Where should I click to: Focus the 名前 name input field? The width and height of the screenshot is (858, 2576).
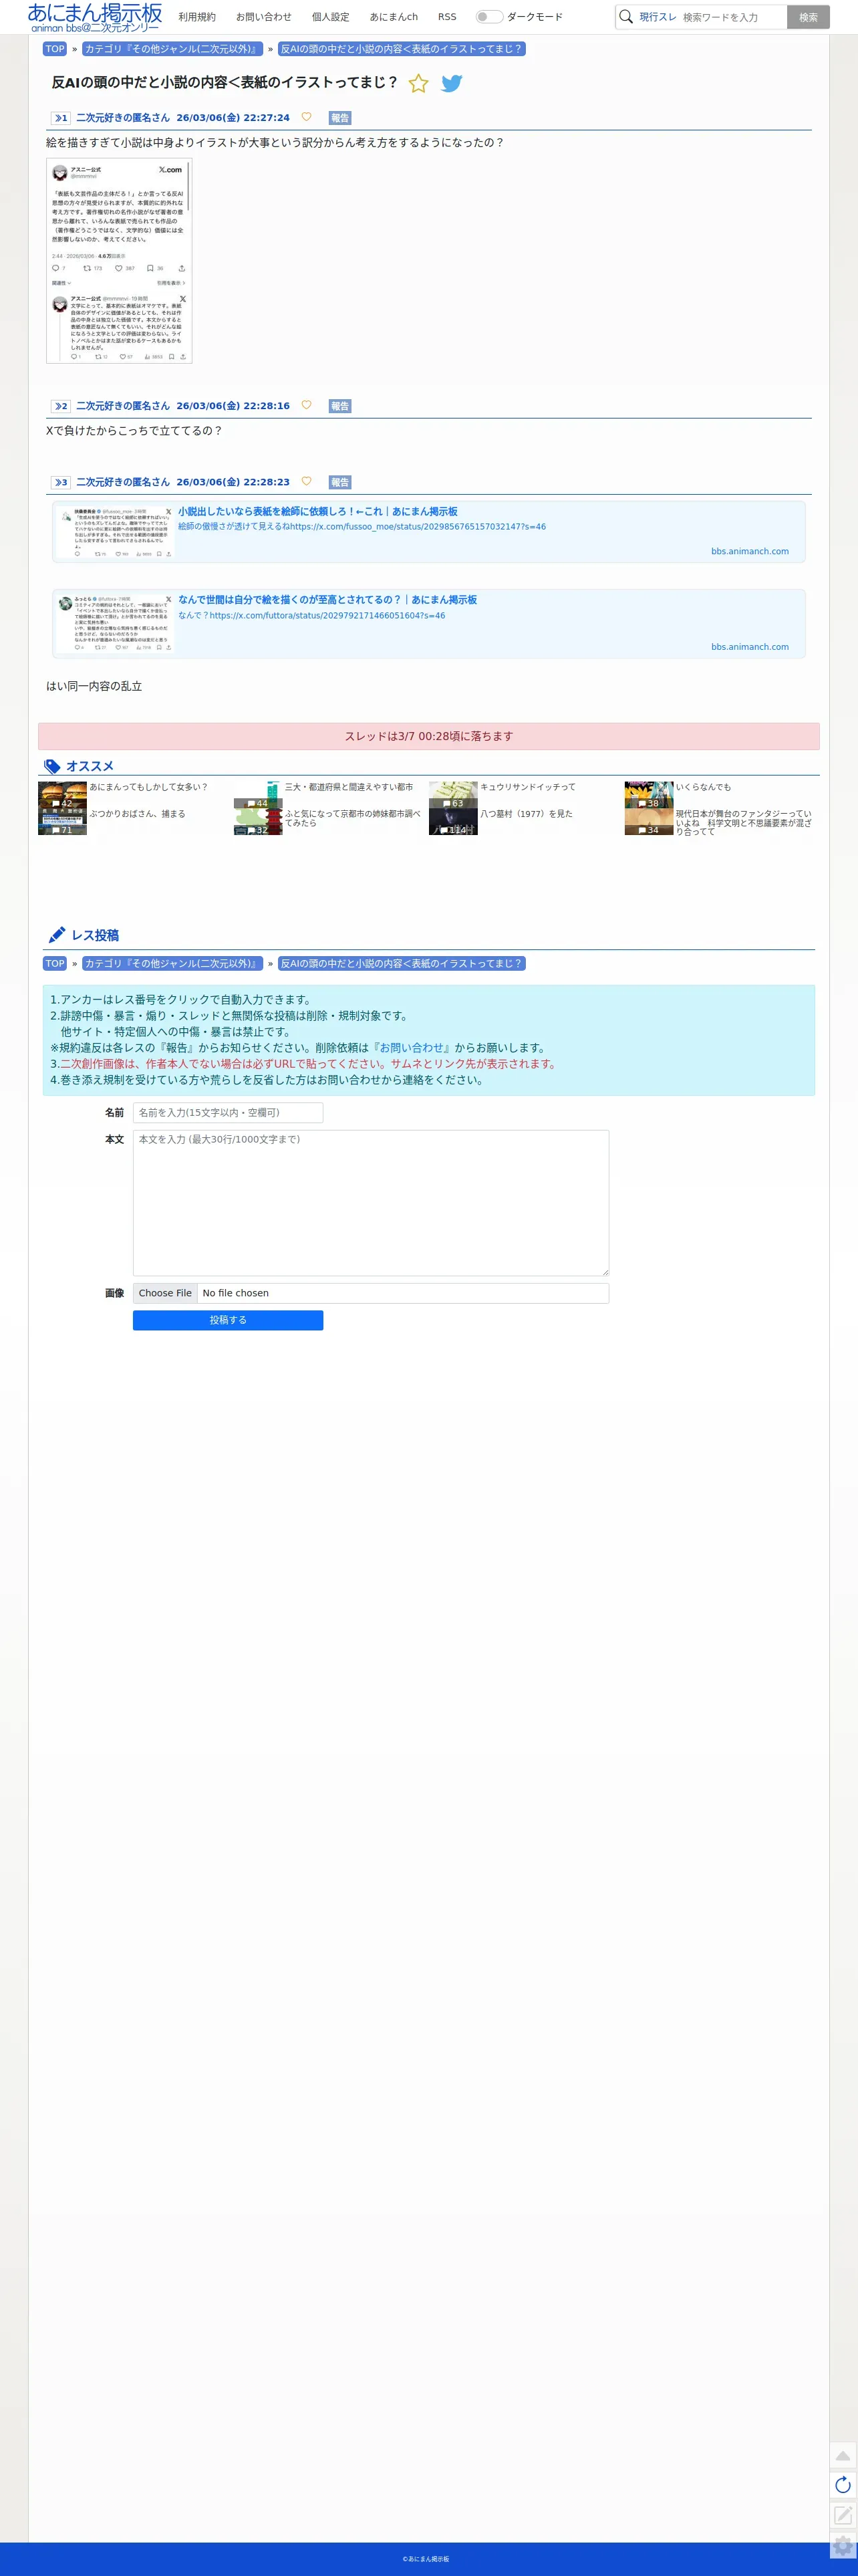pos(228,1113)
